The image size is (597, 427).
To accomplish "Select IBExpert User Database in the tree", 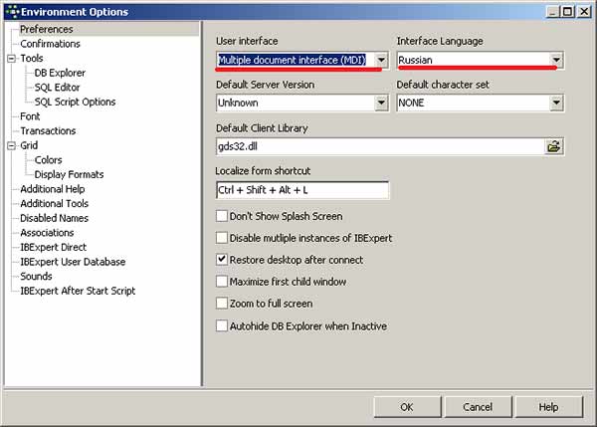I will [x=73, y=262].
